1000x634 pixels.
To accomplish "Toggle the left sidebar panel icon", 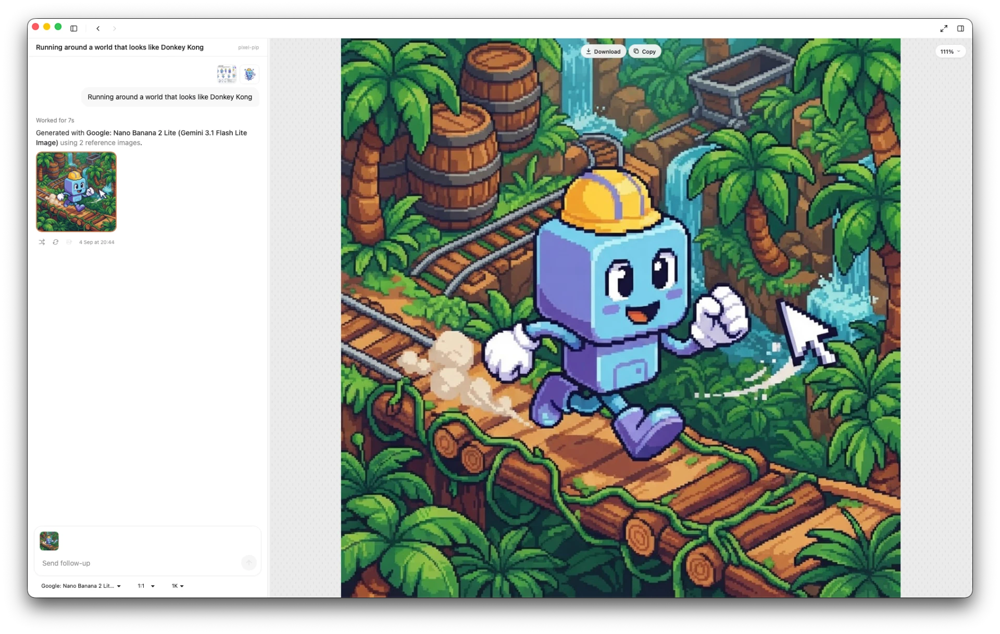I will (x=74, y=29).
